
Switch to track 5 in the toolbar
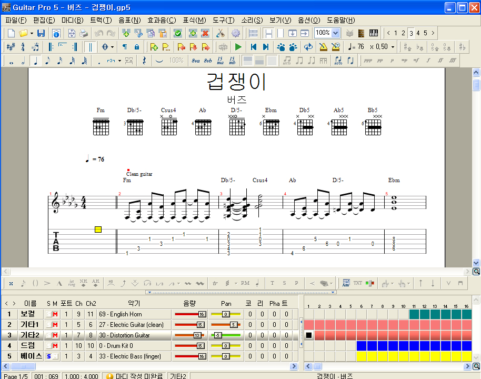pos(425,33)
